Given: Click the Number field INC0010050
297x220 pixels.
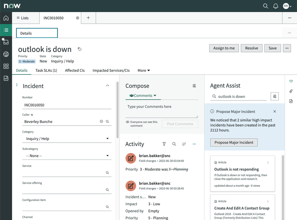Looking at the screenshot, I should pos(67,105).
